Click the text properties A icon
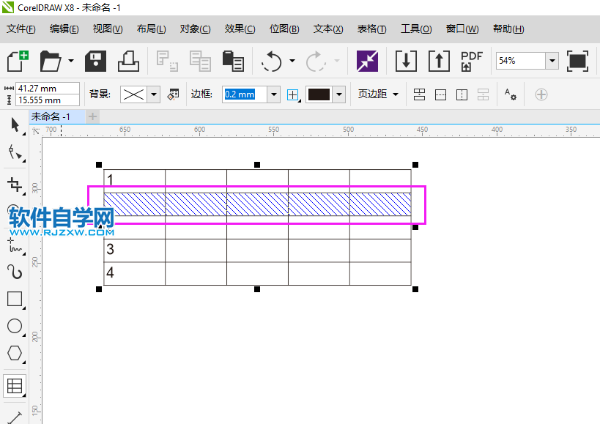This screenshot has height=424, width=600. [510, 94]
